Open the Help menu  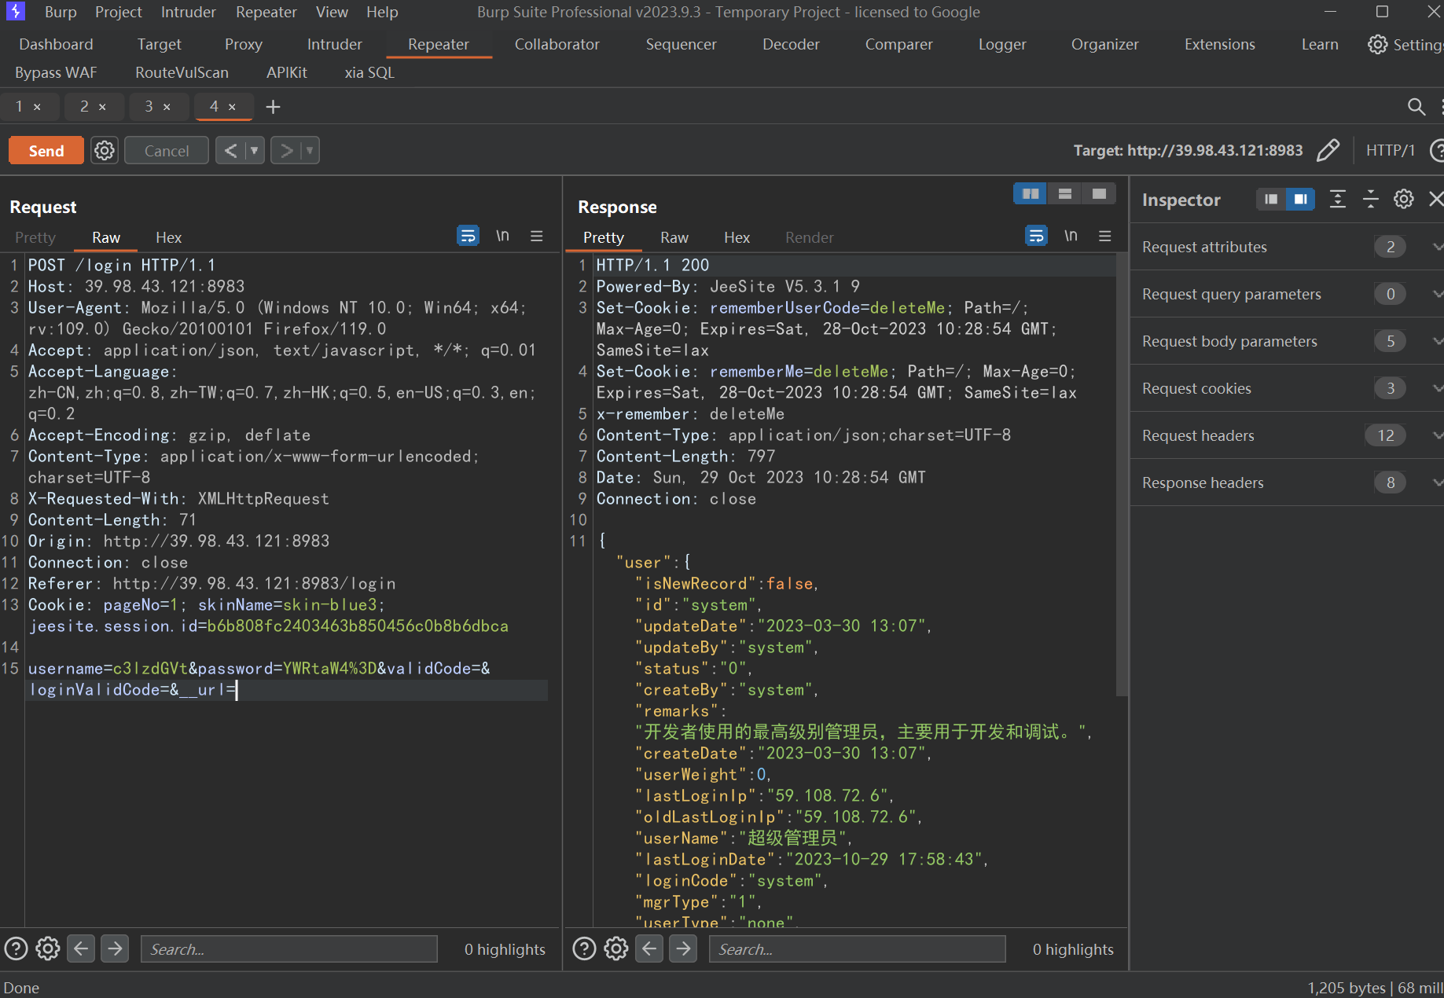[382, 12]
